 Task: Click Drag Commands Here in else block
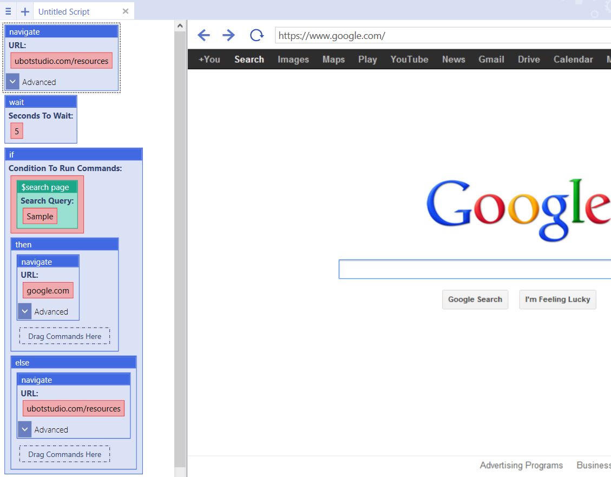click(65, 454)
